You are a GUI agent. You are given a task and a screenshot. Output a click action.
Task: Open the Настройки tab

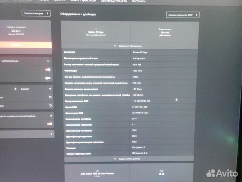coord(138,1)
